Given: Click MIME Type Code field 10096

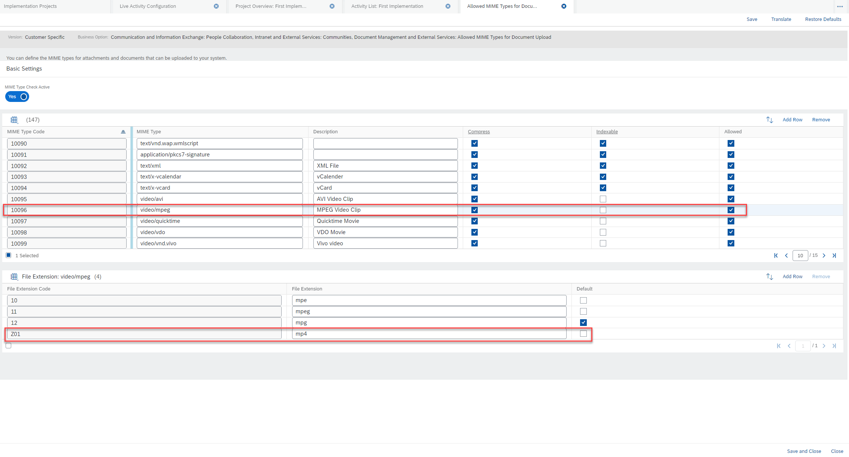Looking at the screenshot, I should (x=67, y=210).
